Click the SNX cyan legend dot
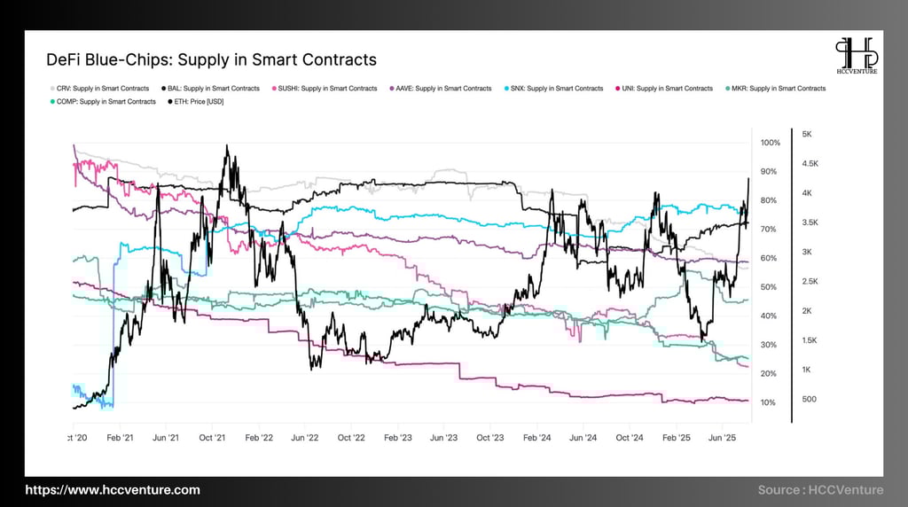908x507 pixels. pos(506,89)
